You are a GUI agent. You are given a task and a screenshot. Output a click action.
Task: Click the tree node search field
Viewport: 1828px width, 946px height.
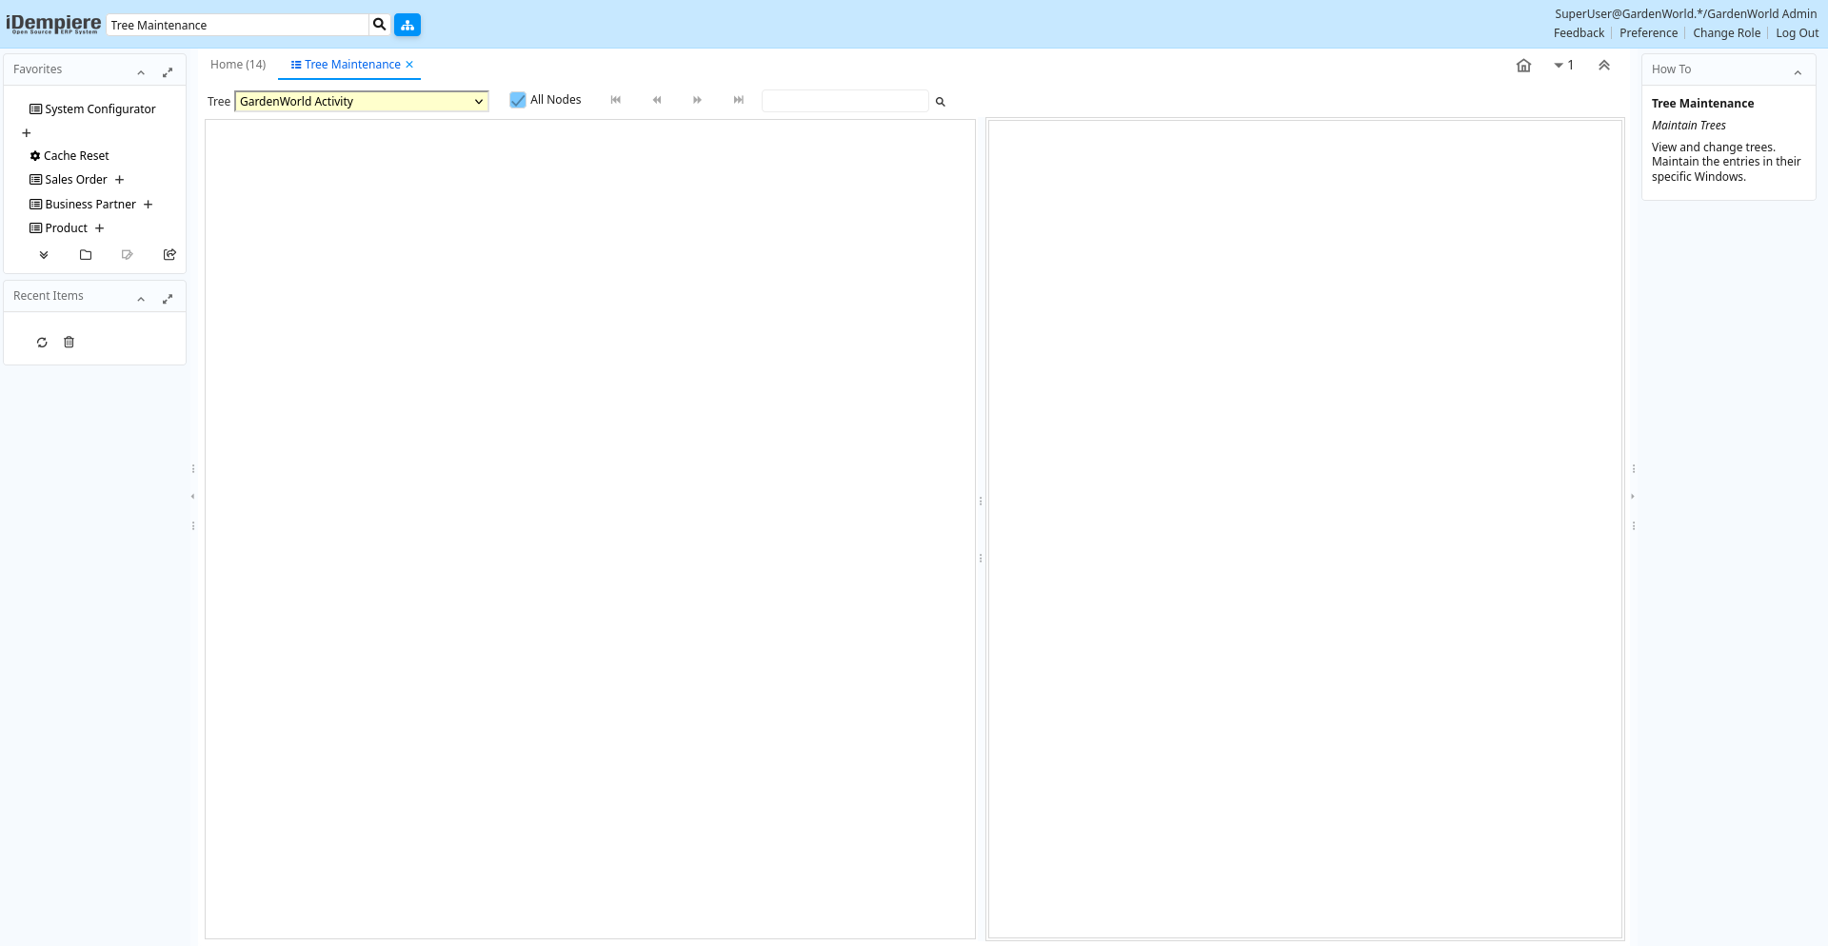[844, 102]
